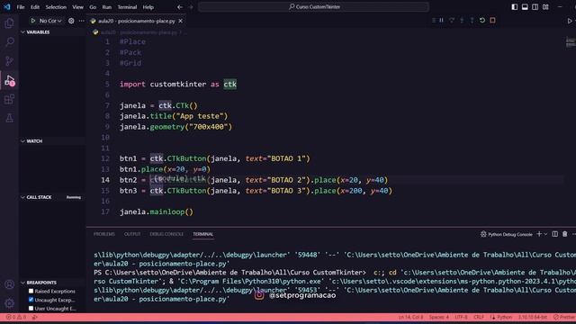Restart the debug session
Viewport: 576px width, 324px height.
tap(482, 21)
